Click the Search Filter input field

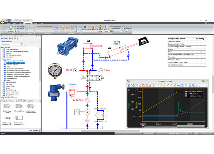coord(11,45)
